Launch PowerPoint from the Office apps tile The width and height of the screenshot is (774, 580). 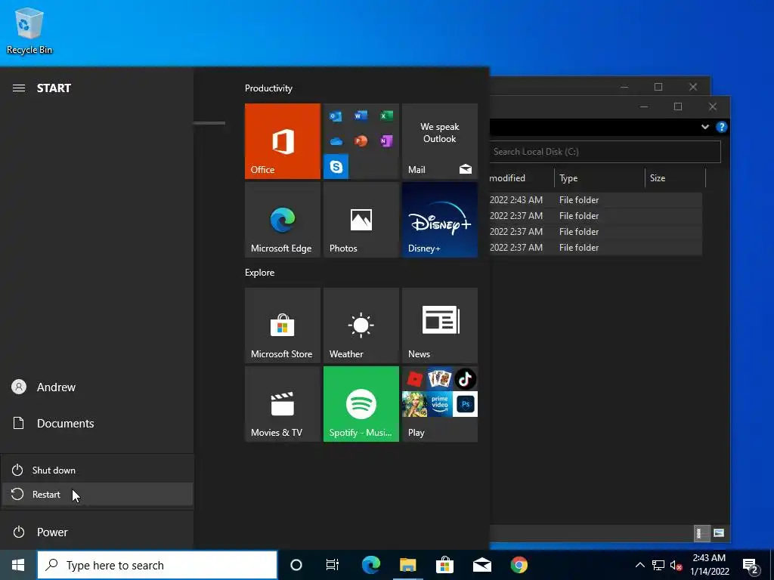(x=361, y=141)
